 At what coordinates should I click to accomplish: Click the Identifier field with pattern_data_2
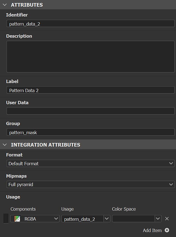tap(90, 24)
